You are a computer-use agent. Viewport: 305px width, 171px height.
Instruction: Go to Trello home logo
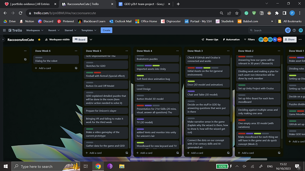click(x=15, y=30)
